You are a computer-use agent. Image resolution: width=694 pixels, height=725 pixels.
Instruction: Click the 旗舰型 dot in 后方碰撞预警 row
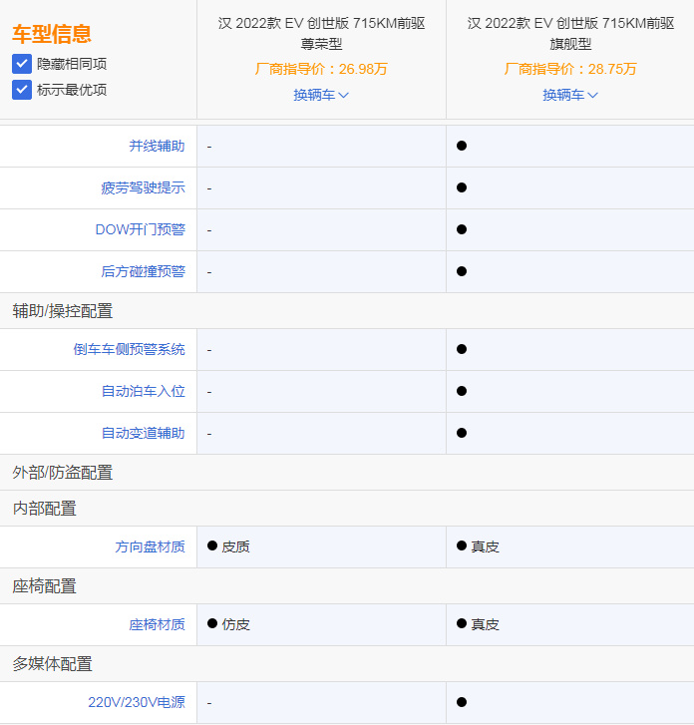coord(462,271)
